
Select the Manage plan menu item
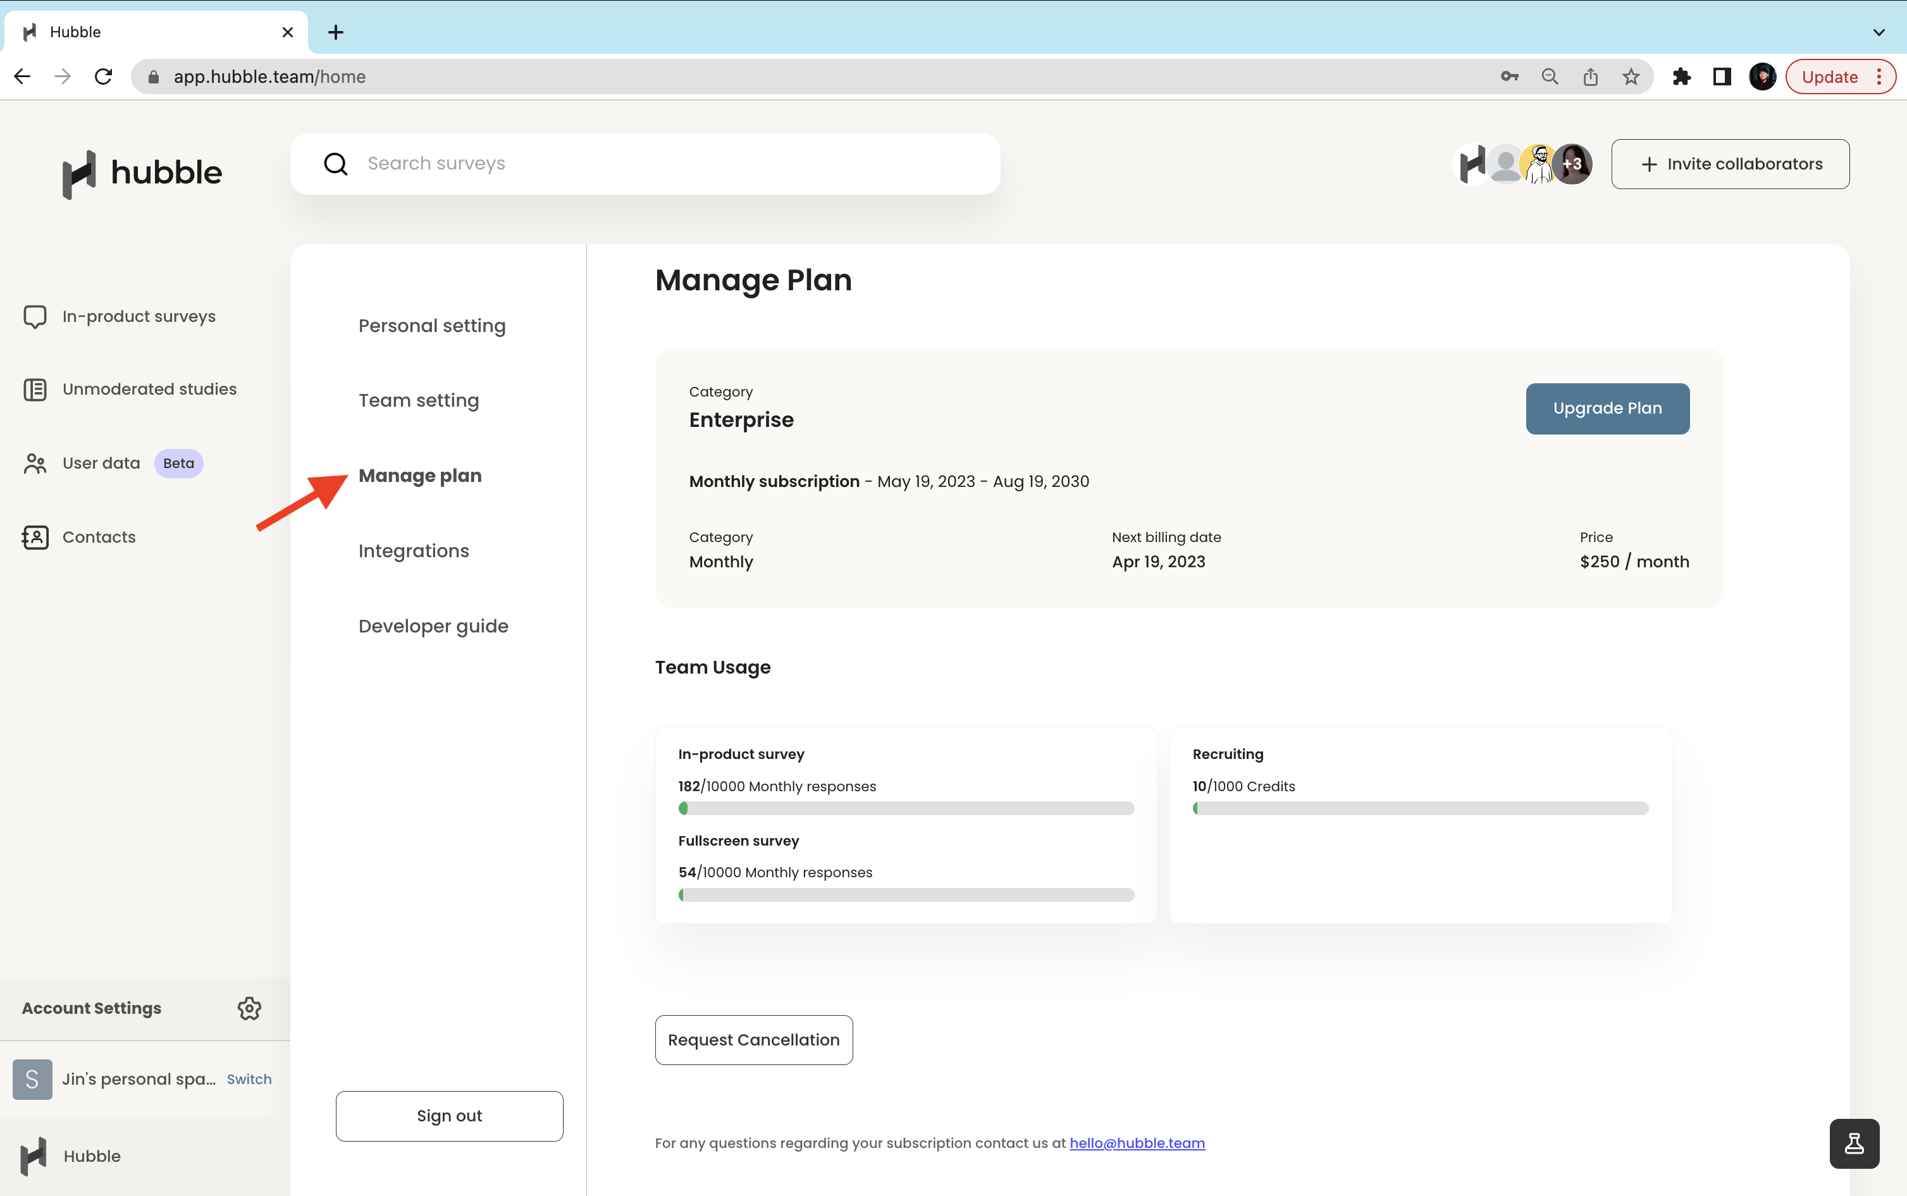pos(420,476)
